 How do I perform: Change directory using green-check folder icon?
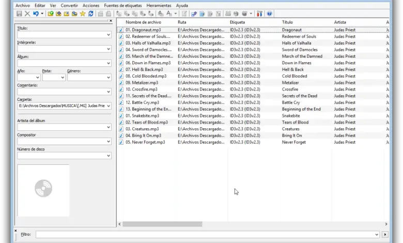coord(51,13)
